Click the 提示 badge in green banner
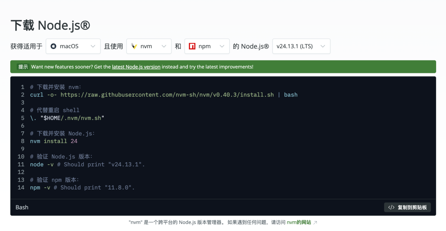The height and width of the screenshot is (231, 446). pos(23,67)
